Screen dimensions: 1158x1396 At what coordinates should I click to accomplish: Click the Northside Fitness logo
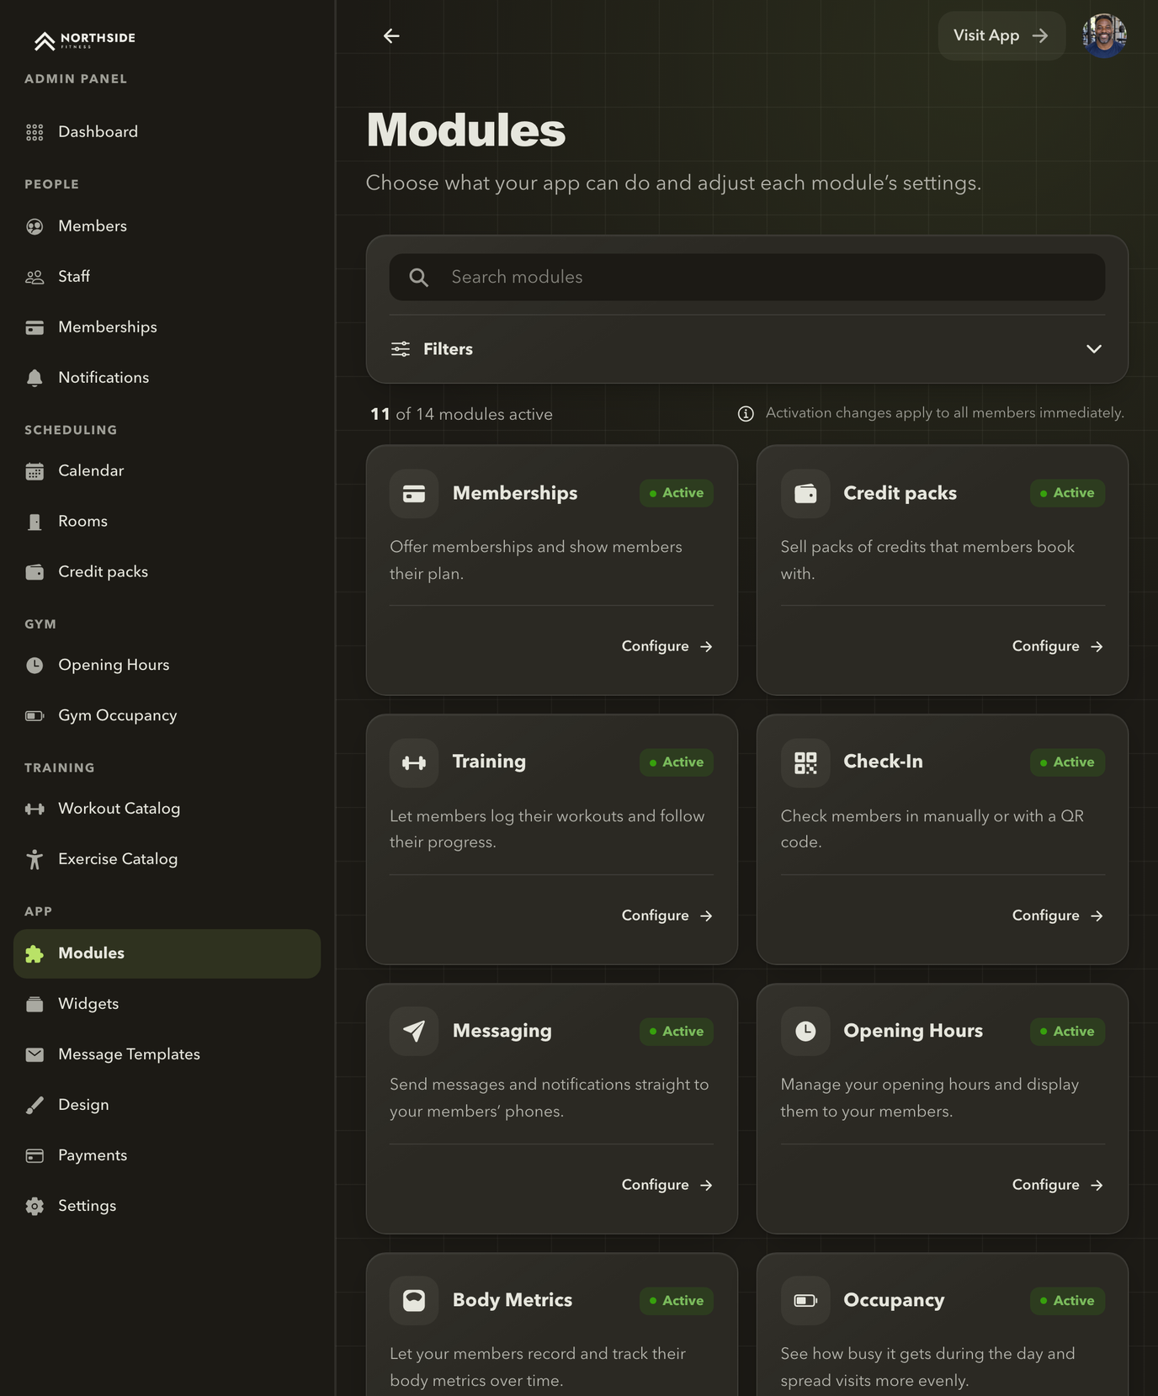tap(84, 40)
